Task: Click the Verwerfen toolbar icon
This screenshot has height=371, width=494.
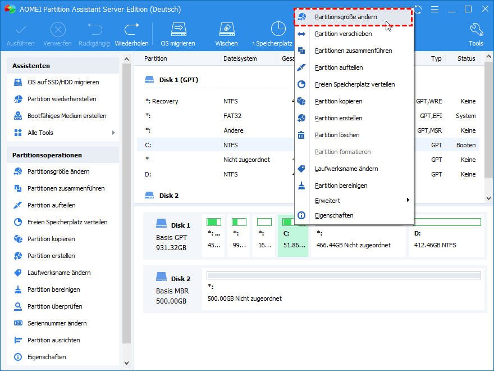Action: pyautogui.click(x=58, y=30)
